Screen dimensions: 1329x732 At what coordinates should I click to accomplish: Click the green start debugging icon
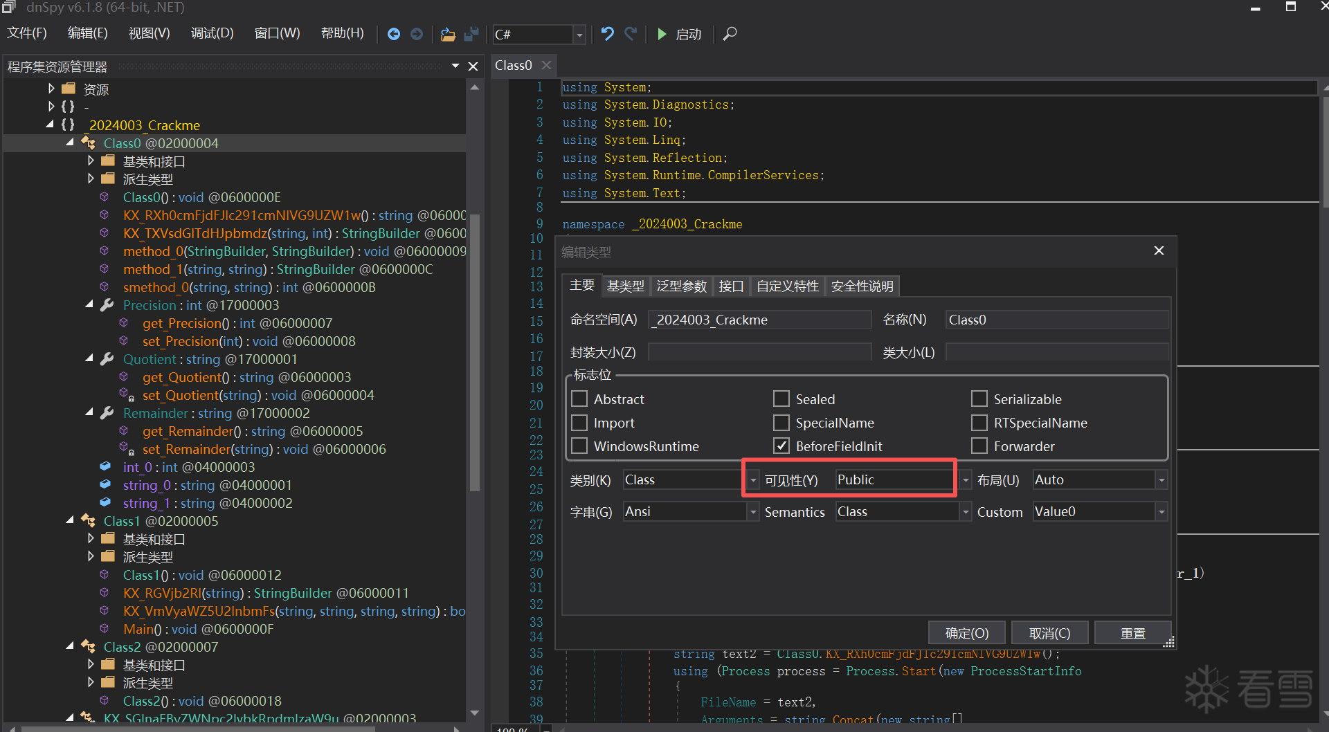click(x=662, y=34)
